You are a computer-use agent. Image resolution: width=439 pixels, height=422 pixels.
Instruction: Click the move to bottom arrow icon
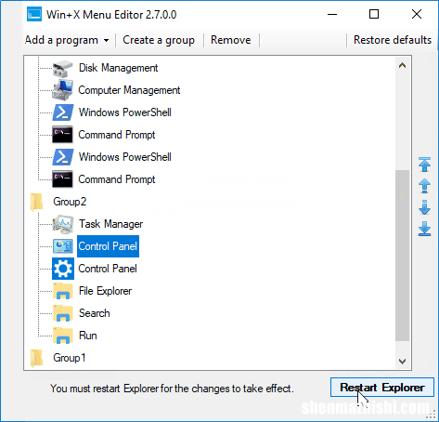click(424, 229)
